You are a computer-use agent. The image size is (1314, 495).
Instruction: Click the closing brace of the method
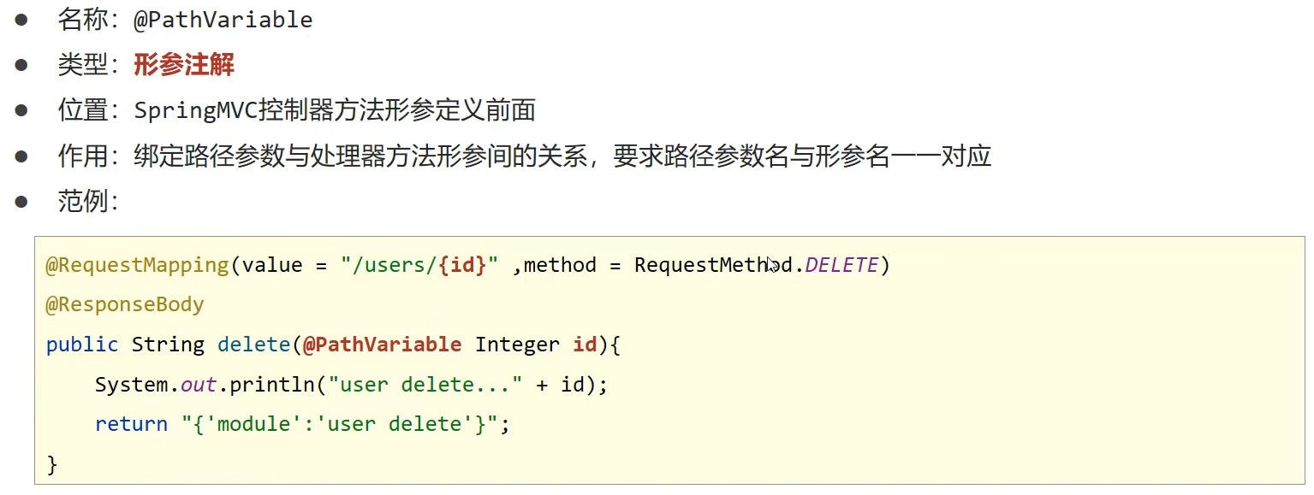click(51, 463)
